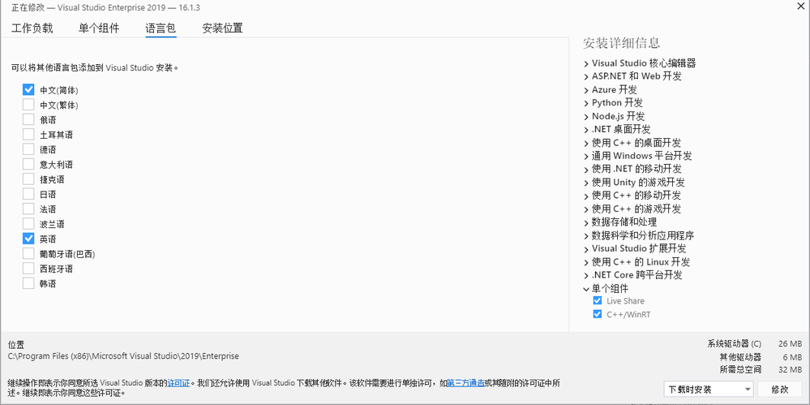Expand Visual Studio 扩展开发 node
This screenshot has height=405, width=810.
coord(586,249)
